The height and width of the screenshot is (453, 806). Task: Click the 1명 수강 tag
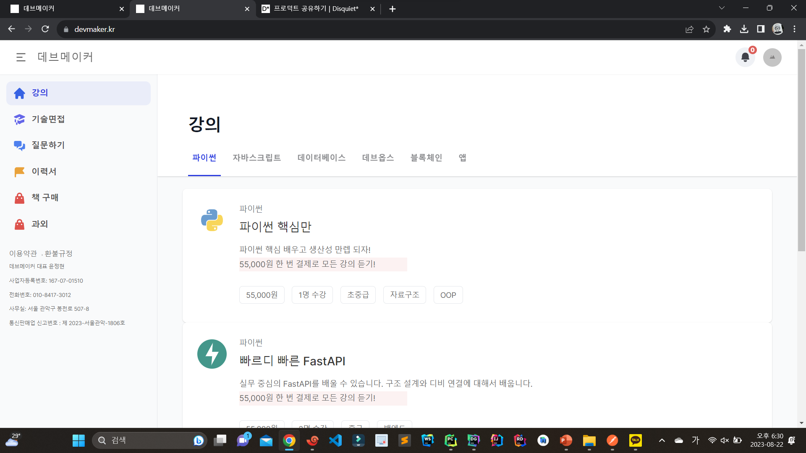pos(312,295)
